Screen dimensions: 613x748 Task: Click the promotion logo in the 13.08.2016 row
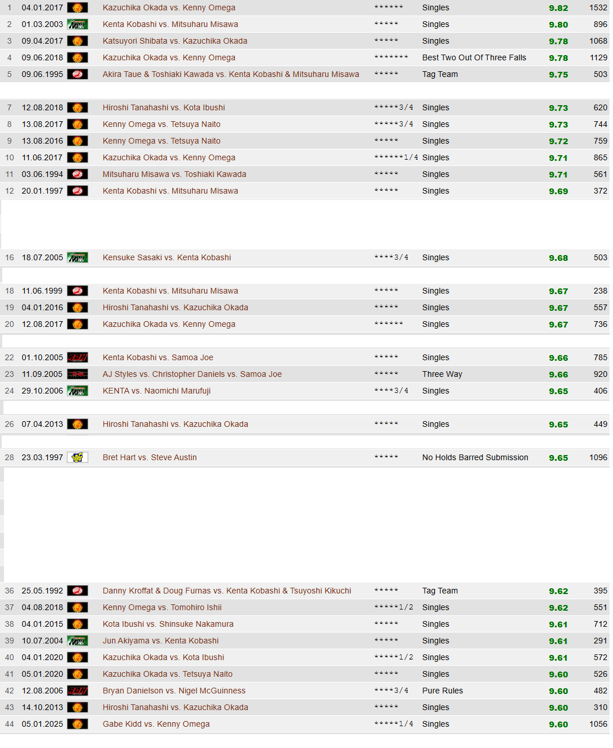tap(78, 141)
